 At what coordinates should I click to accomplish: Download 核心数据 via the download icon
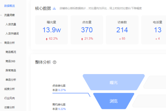point(54,8)
